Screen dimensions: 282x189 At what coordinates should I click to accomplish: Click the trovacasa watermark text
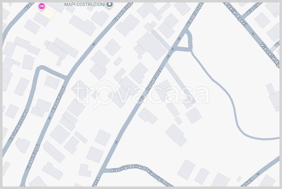pos(141,94)
